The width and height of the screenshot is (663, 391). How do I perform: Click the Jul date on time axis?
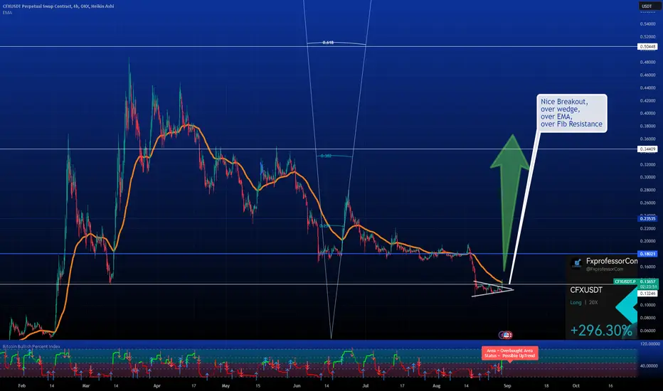(x=366, y=385)
